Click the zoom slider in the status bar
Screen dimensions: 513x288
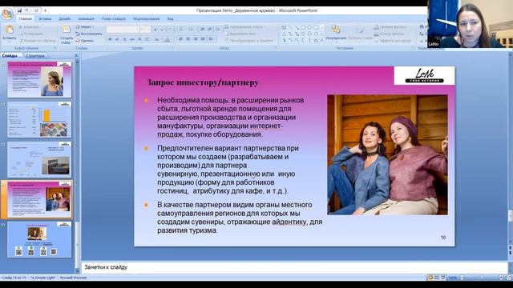point(481,278)
